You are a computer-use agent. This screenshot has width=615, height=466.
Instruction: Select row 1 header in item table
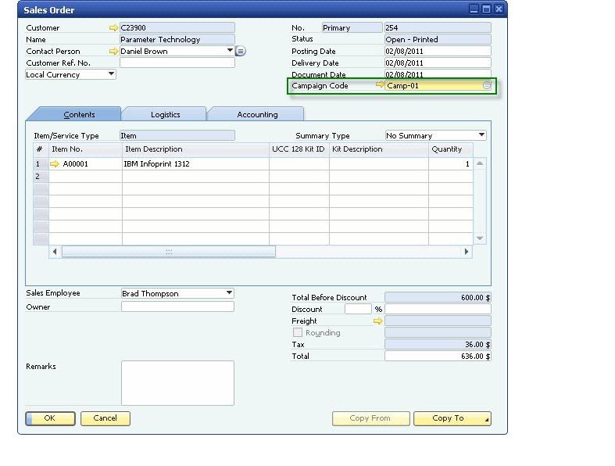pyautogui.click(x=41, y=163)
